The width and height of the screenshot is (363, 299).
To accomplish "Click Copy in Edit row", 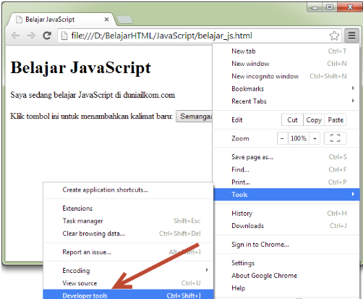I will click(x=314, y=120).
